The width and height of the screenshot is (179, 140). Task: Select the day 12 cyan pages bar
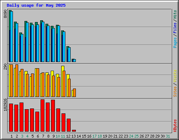pos(69,55)
